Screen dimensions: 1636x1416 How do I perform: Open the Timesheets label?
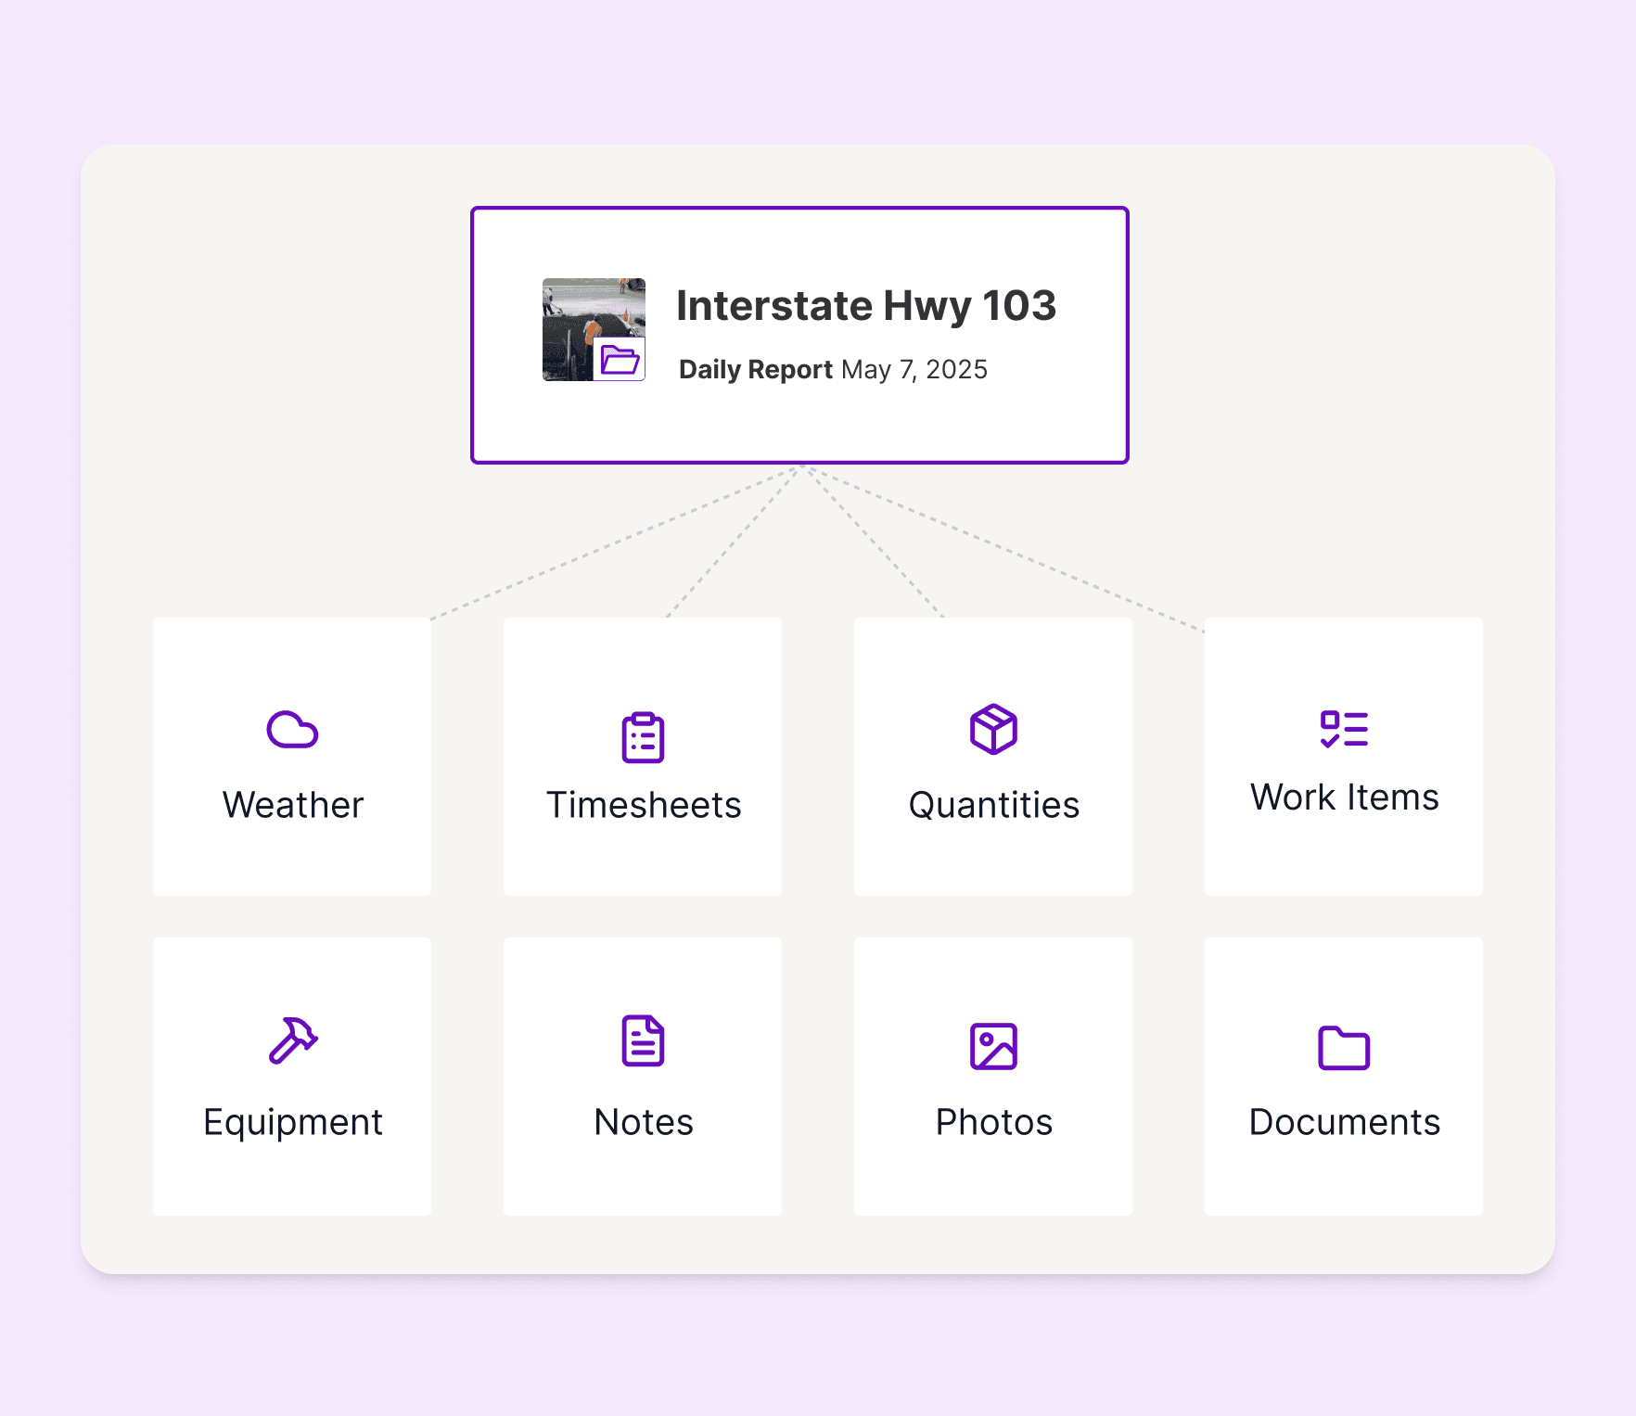[x=643, y=805]
